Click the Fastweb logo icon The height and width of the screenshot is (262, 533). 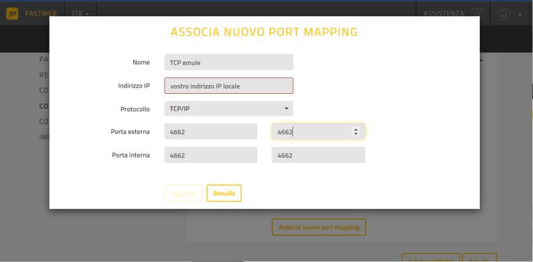[x=12, y=13]
